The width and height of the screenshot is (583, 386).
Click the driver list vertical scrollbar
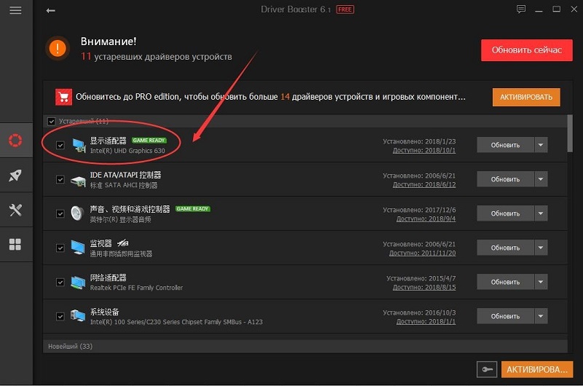click(x=570, y=133)
